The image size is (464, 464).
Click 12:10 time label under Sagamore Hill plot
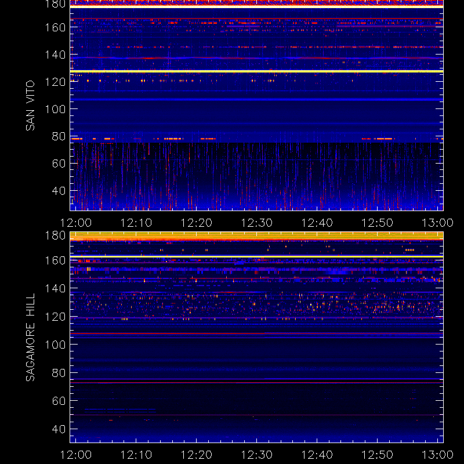click(x=136, y=455)
